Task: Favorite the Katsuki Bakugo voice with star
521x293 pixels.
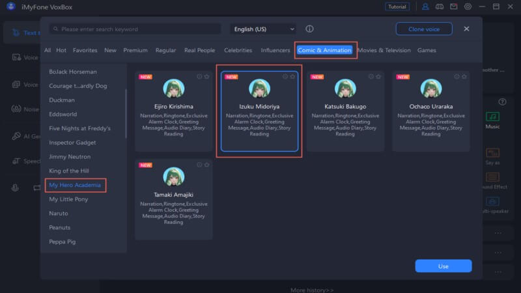Action: pos(378,77)
